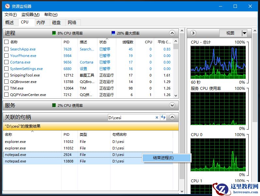Click TIM.exe process name
260x196 pixels.
pyautogui.click(x=17, y=88)
